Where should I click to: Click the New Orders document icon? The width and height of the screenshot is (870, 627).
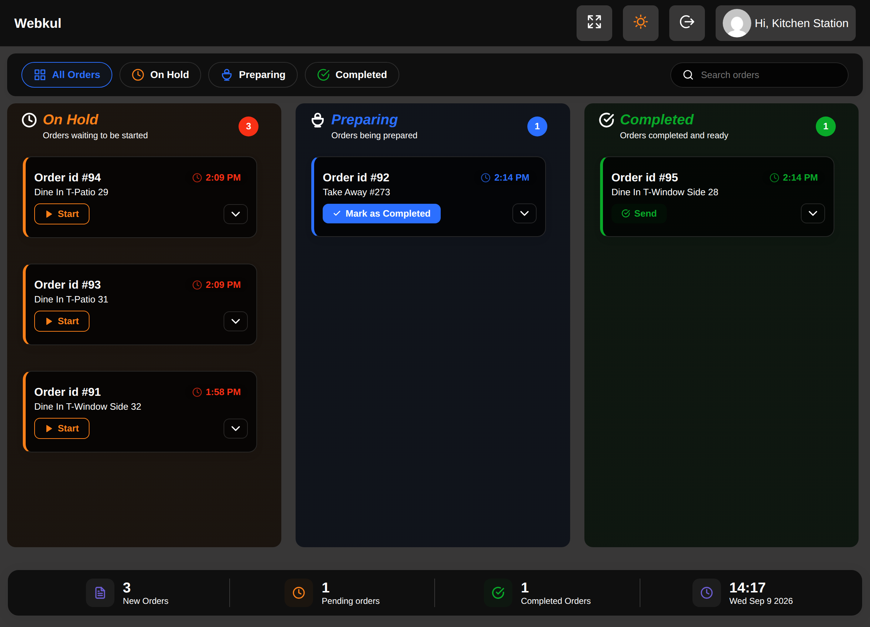(100, 593)
